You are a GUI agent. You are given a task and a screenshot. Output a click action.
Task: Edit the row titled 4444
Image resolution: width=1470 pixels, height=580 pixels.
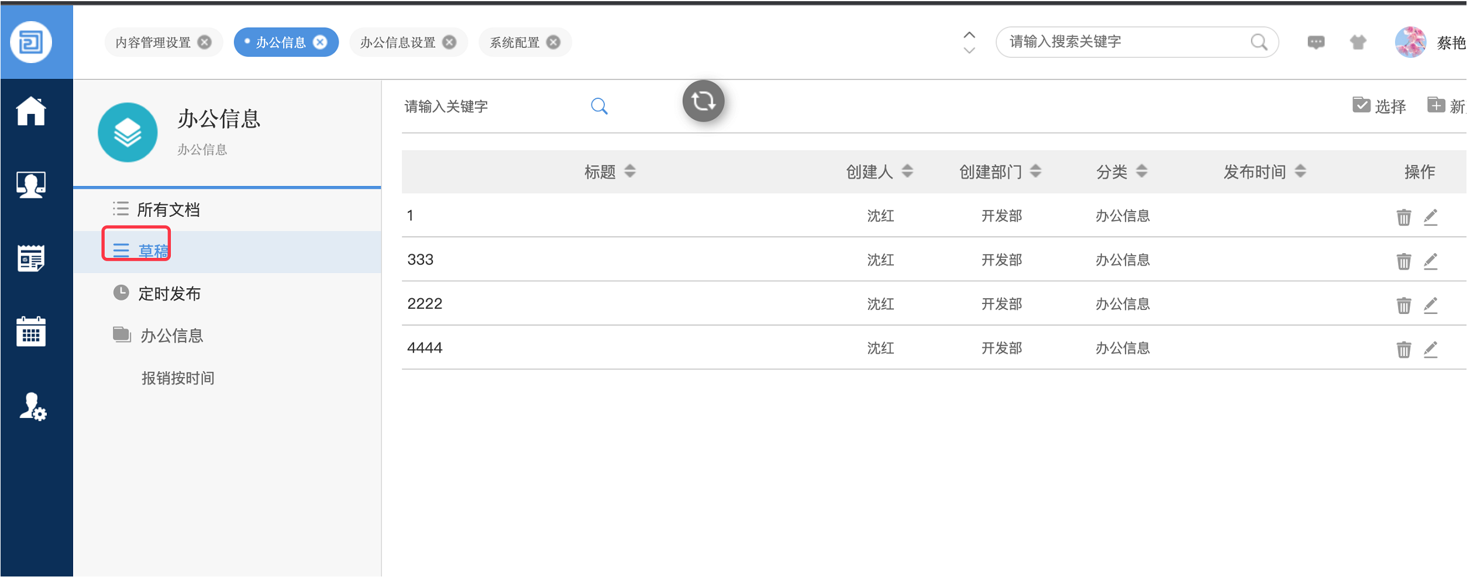coord(1432,350)
